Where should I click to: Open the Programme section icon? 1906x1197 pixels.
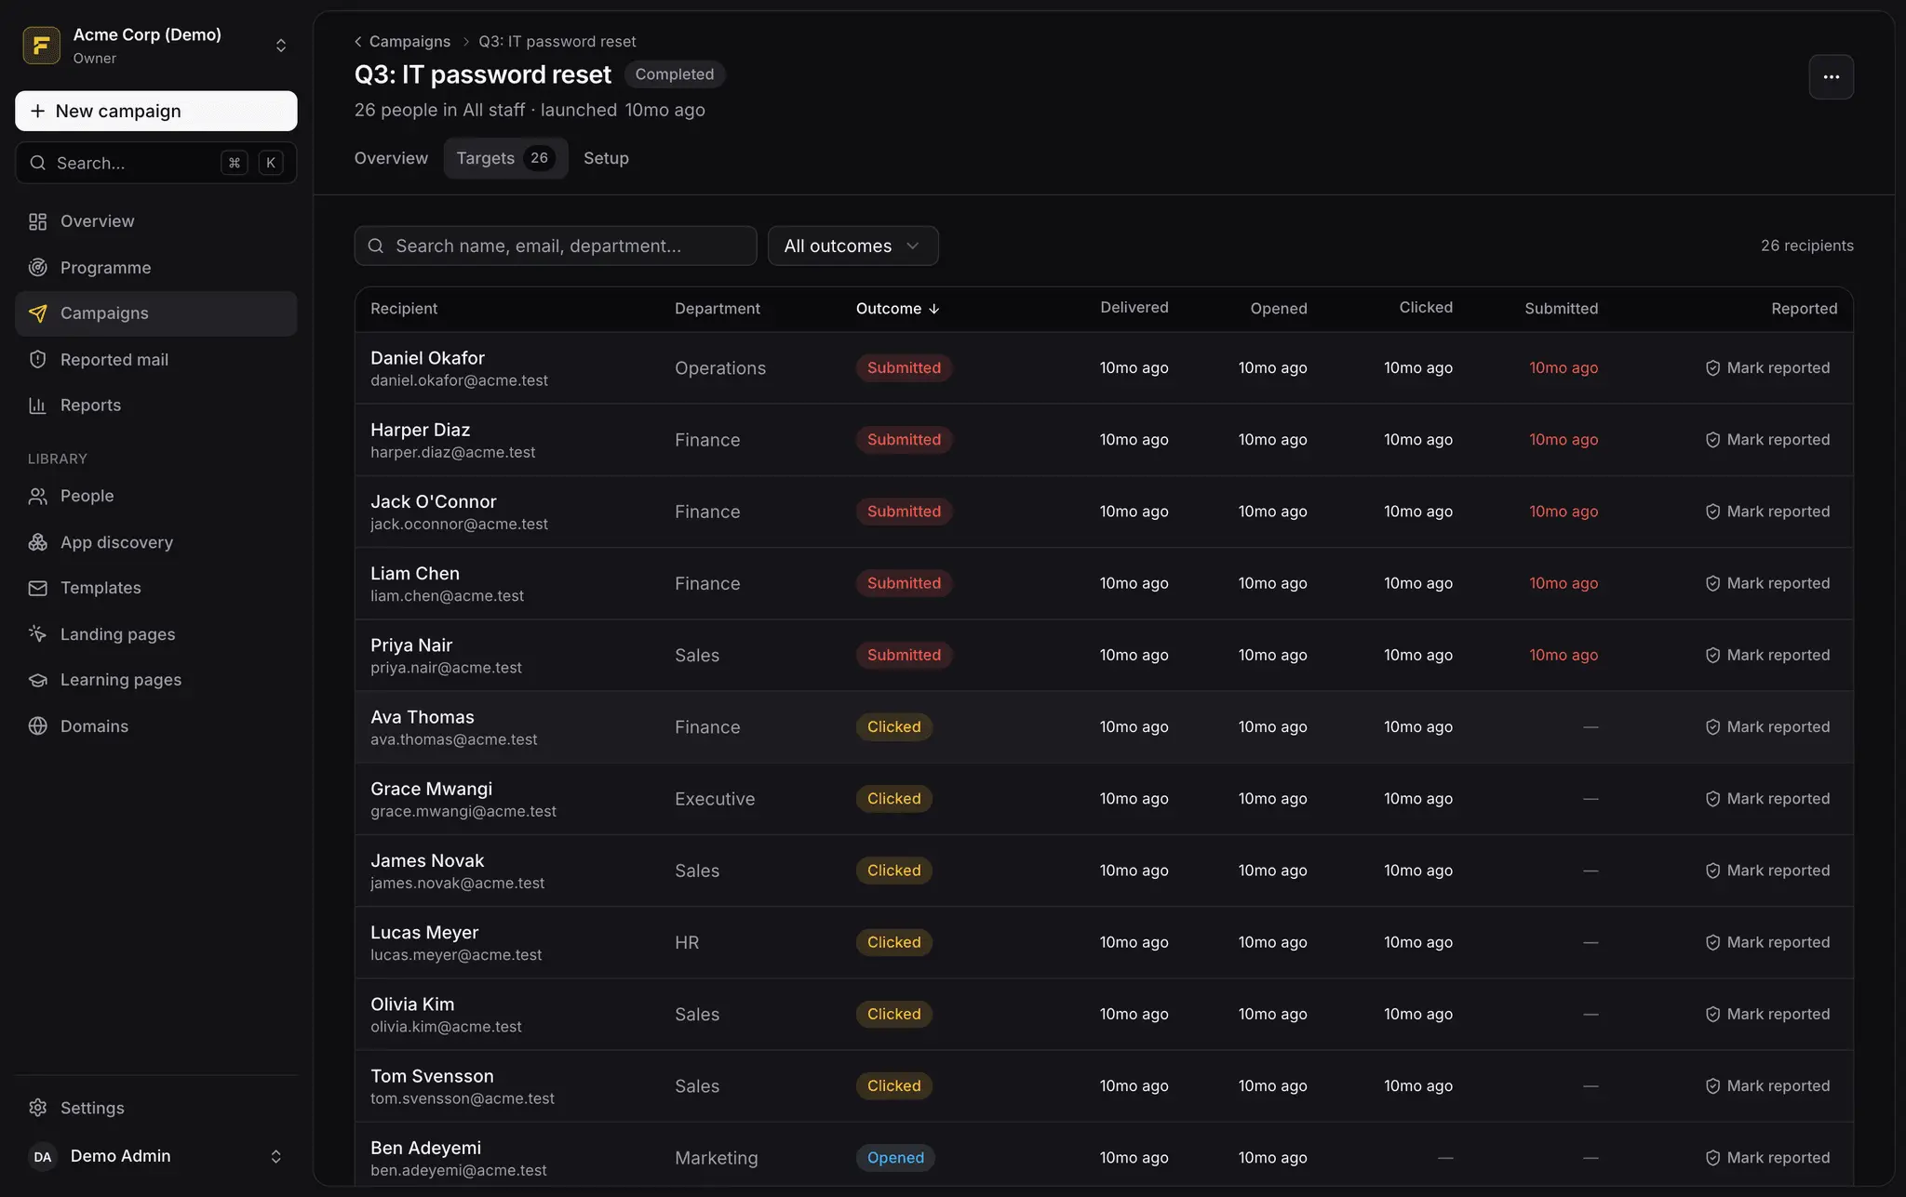37,268
